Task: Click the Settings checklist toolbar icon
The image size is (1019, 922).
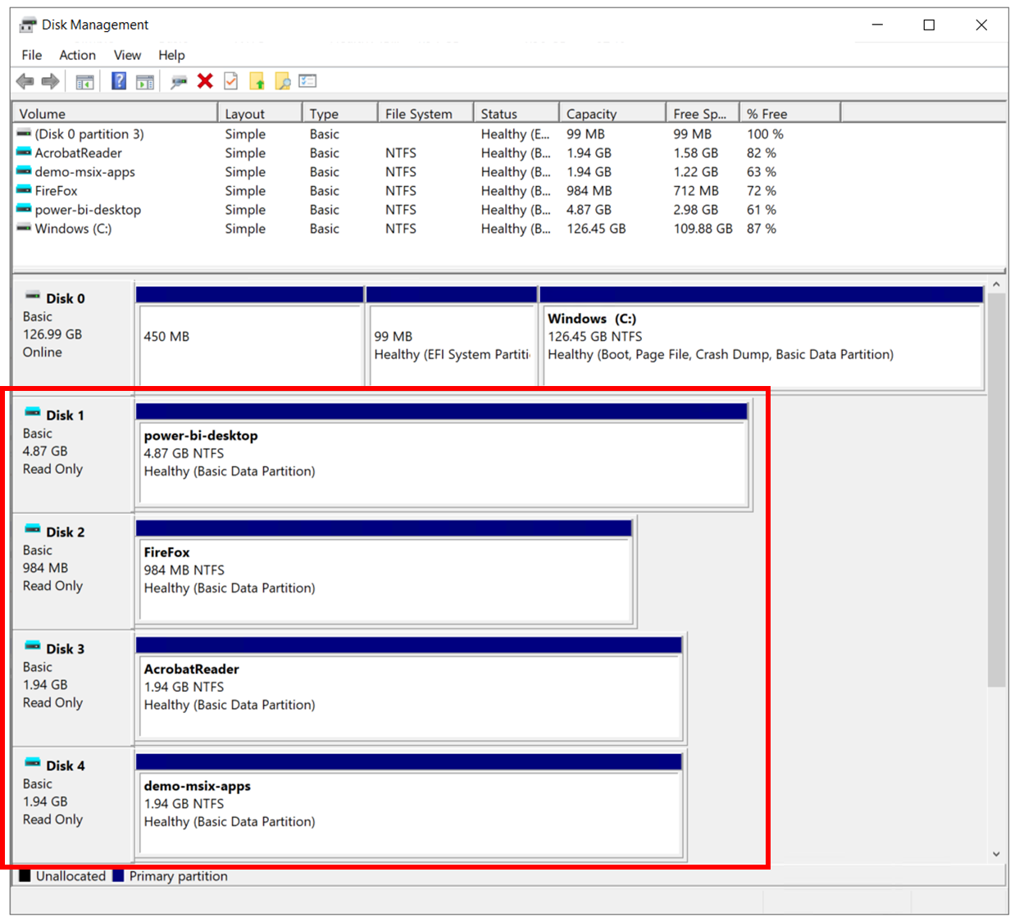Action: click(307, 80)
